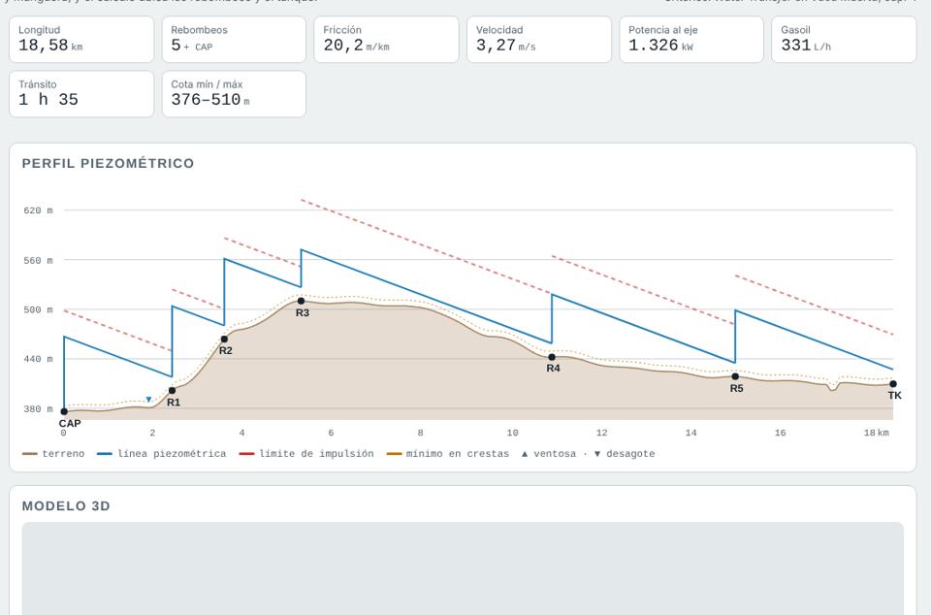Viewport: 931px width, 615px height.
Task: Click the "Potencia al eje" card title
Action: pos(663,30)
